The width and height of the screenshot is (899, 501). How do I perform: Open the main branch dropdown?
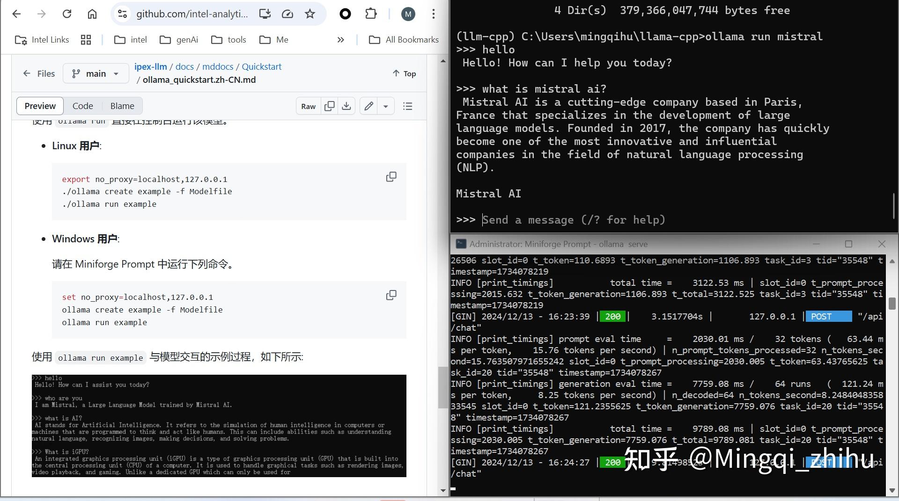click(96, 73)
